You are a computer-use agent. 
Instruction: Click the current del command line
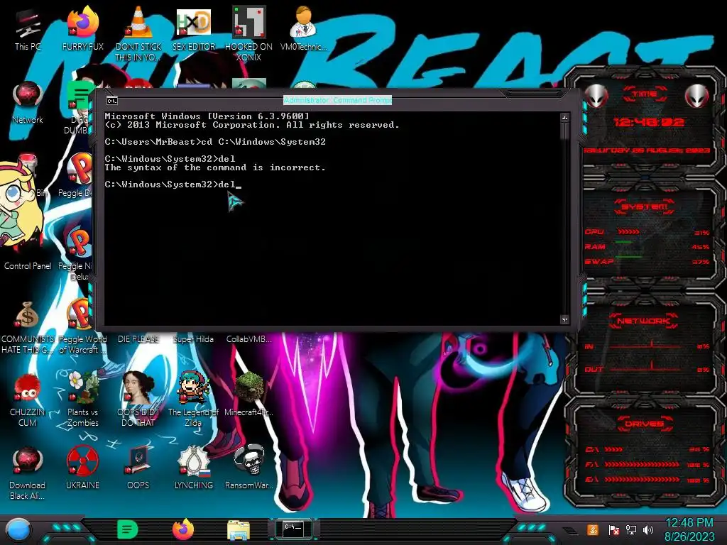coord(173,185)
